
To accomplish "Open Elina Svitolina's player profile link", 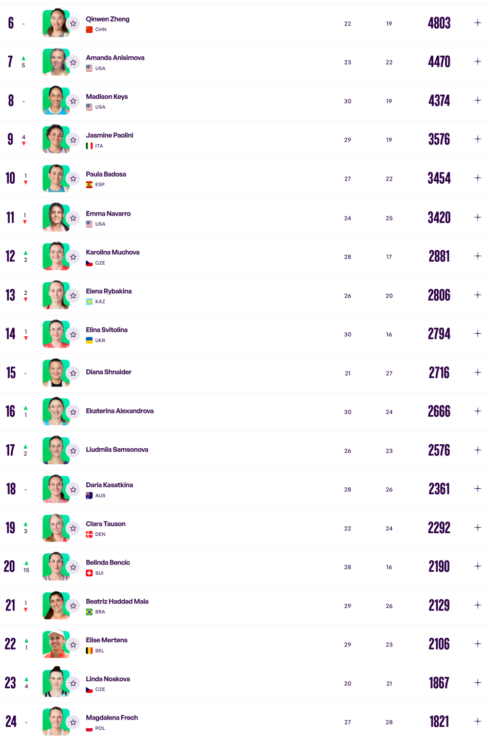I will 106,330.
